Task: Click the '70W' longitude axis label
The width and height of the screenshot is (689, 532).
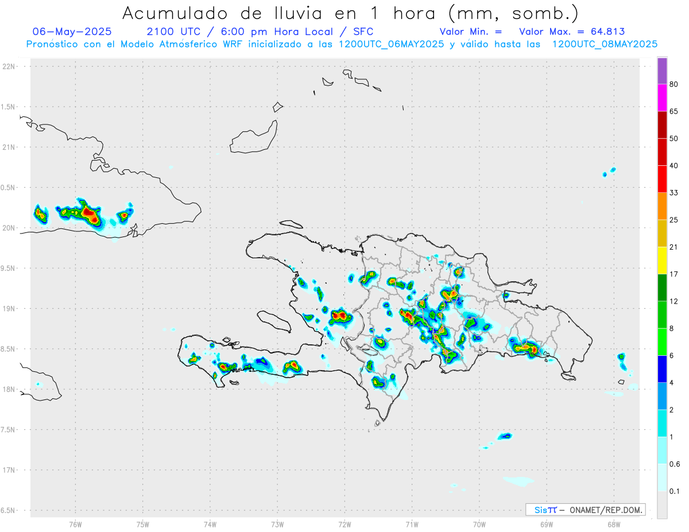Action: [479, 525]
